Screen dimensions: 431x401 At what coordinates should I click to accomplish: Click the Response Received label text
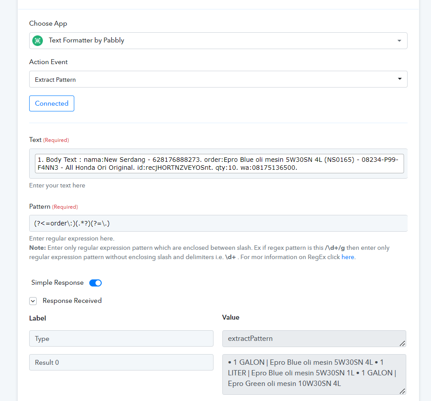(x=72, y=301)
